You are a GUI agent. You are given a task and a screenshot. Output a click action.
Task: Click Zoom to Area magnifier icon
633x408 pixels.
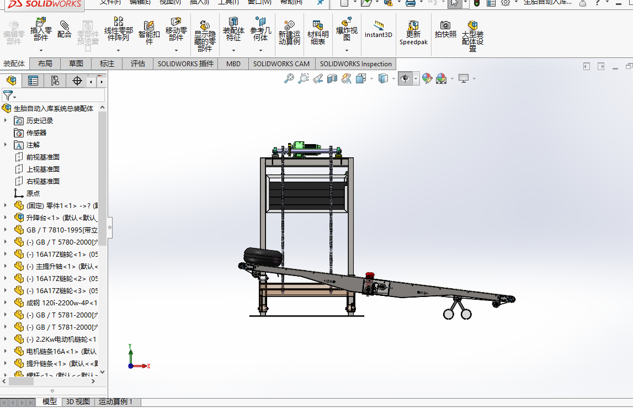[x=303, y=78]
